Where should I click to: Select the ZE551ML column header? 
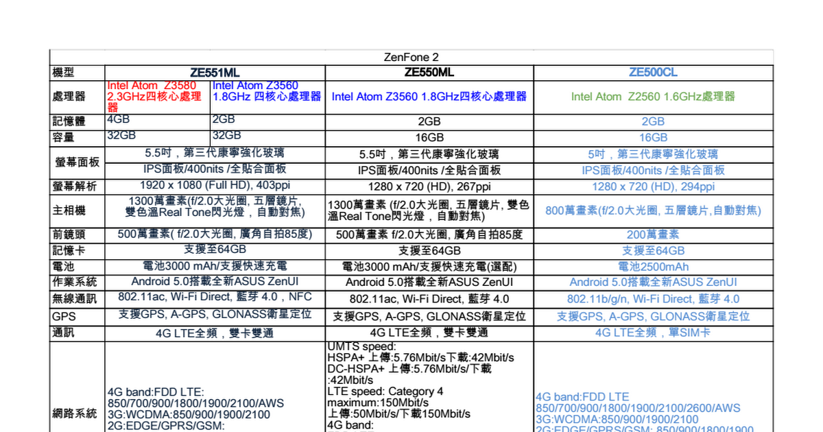tap(215, 73)
